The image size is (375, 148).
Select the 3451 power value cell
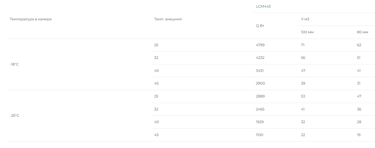pos(260,71)
